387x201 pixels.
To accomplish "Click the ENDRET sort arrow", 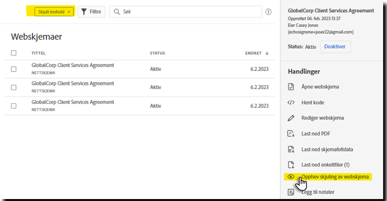I will pyautogui.click(x=267, y=53).
